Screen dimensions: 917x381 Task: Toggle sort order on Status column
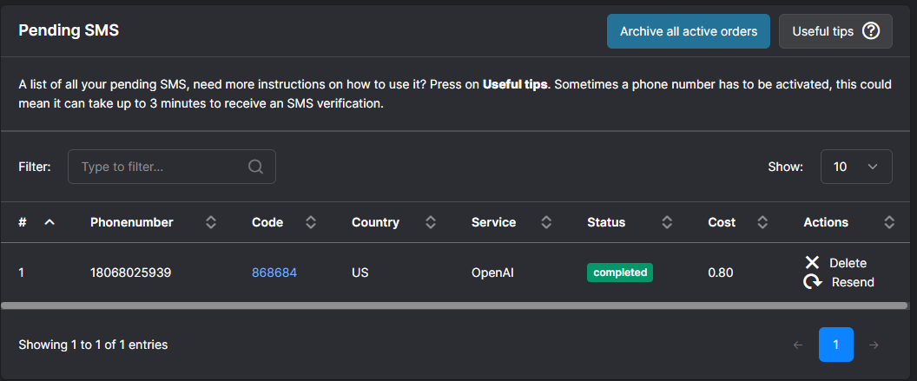pyautogui.click(x=667, y=222)
